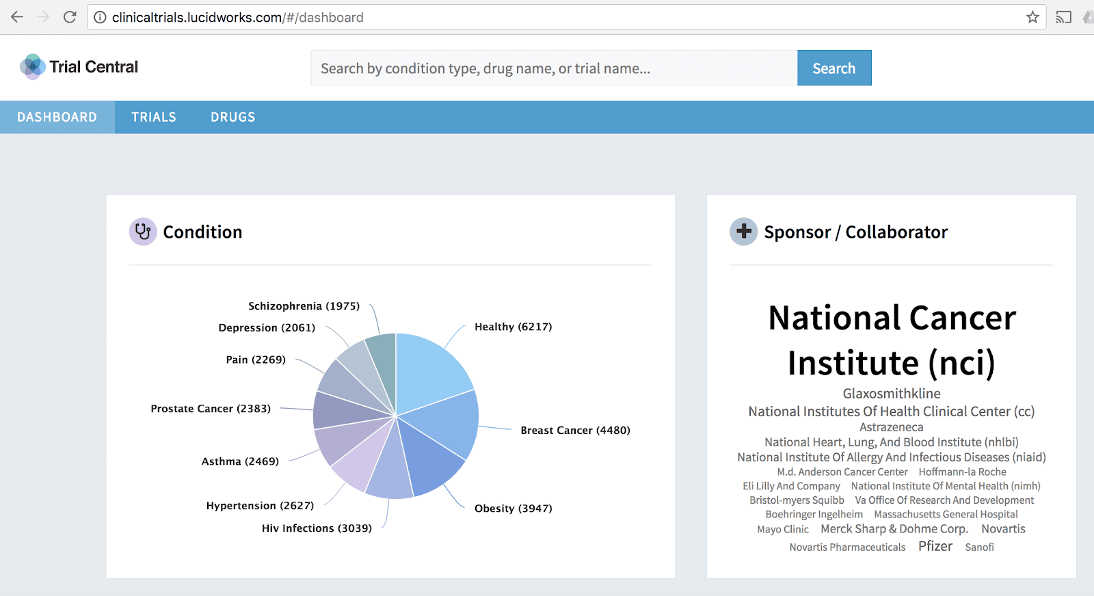Screen dimensions: 1094x596
Task: Click the Hiv Infections (3039) label
Action: pos(317,528)
